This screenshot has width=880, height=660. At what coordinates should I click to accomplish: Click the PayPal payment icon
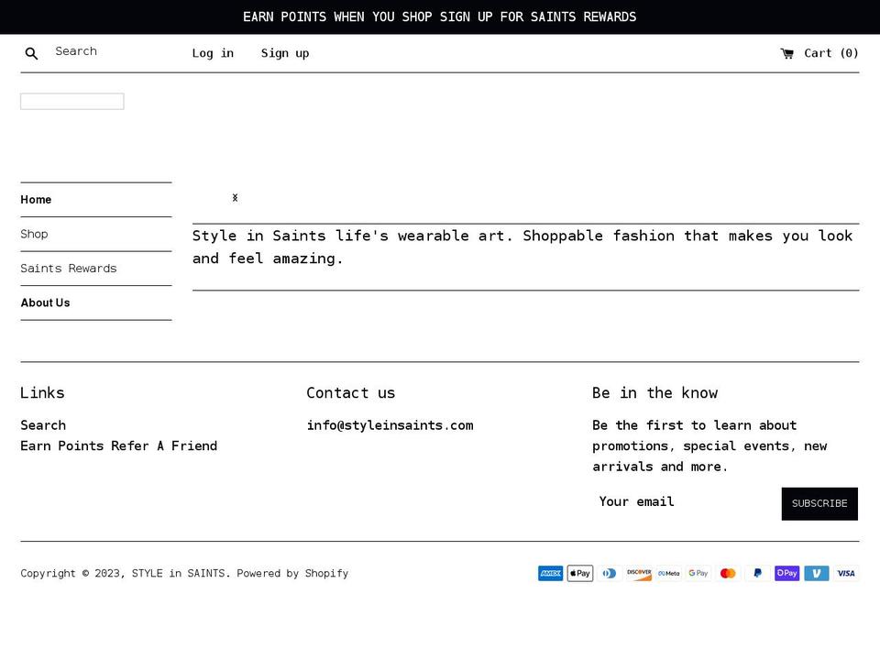(757, 573)
